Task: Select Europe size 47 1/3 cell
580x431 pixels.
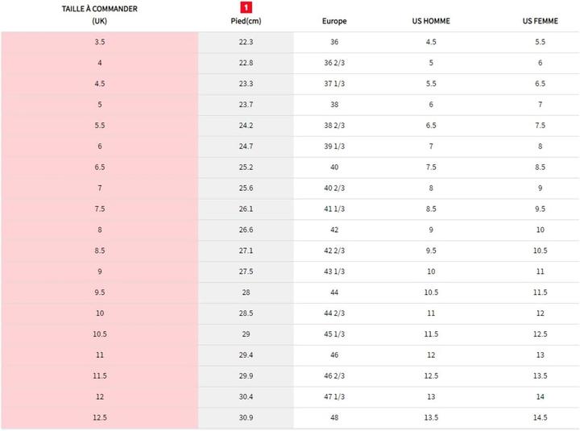Action: (334, 397)
